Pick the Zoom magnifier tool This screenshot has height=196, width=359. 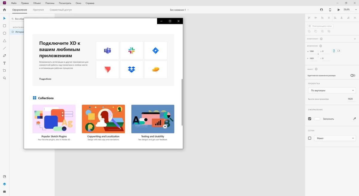click(4, 78)
